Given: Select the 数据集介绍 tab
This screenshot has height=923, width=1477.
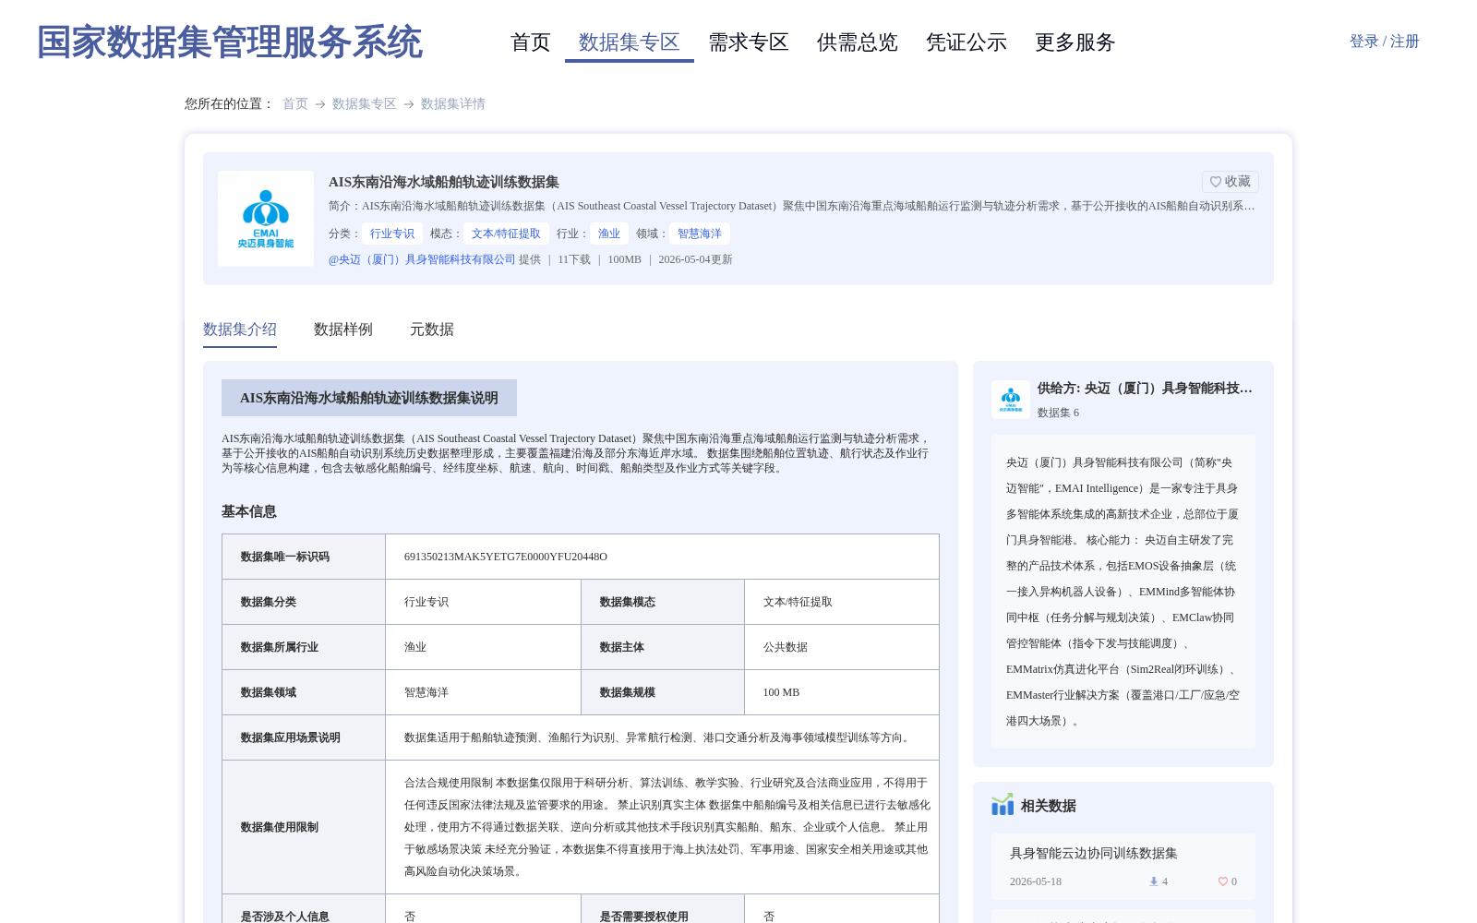Looking at the screenshot, I should [240, 330].
